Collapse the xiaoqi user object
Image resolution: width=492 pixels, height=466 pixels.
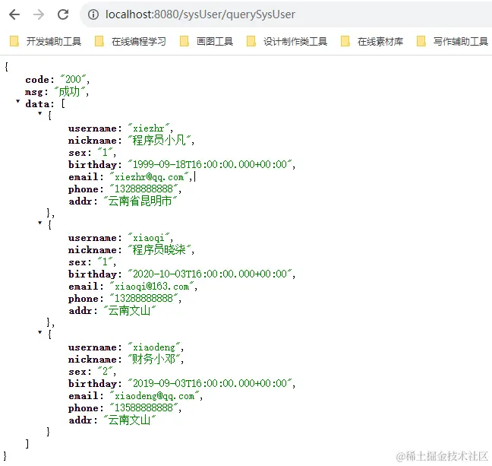click(x=39, y=223)
